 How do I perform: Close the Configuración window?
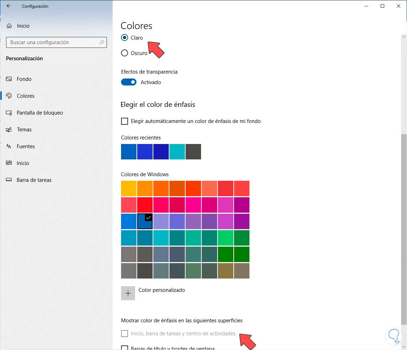click(399, 6)
